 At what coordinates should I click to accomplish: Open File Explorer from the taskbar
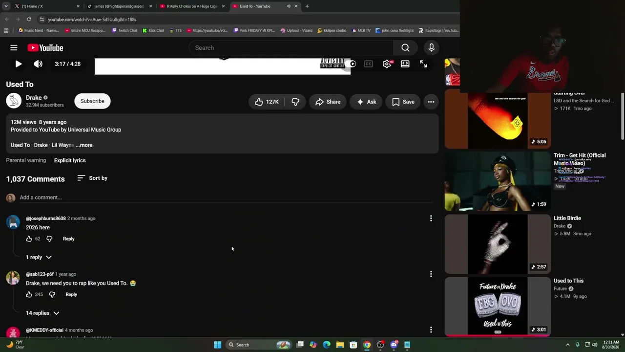340,345
